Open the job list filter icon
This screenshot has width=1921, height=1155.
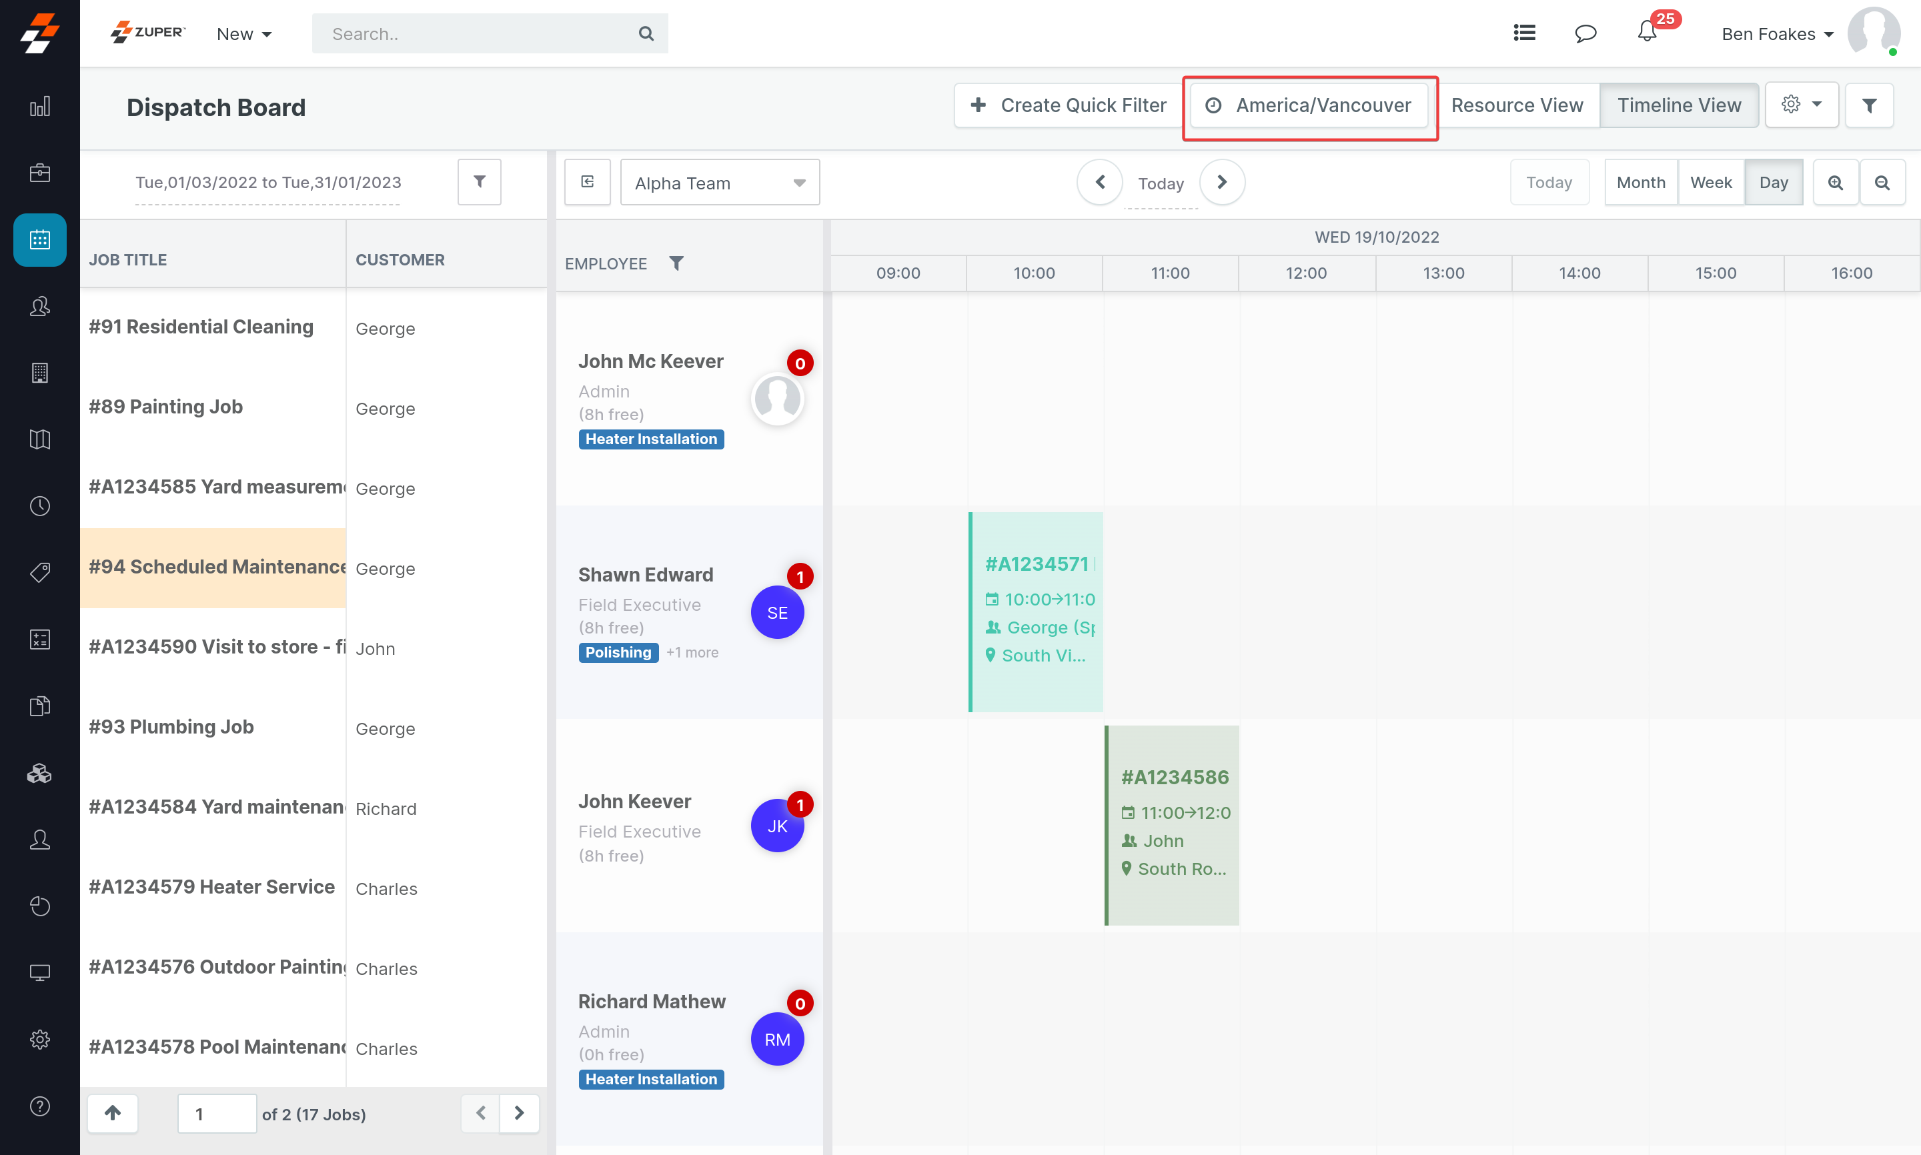click(480, 182)
